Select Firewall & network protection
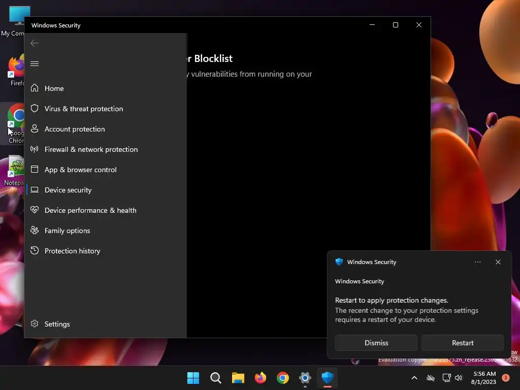520x390 pixels. pyautogui.click(x=91, y=150)
